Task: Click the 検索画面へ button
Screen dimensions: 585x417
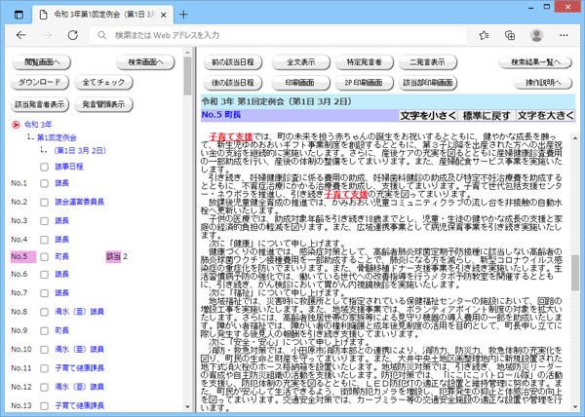Action: (x=145, y=62)
